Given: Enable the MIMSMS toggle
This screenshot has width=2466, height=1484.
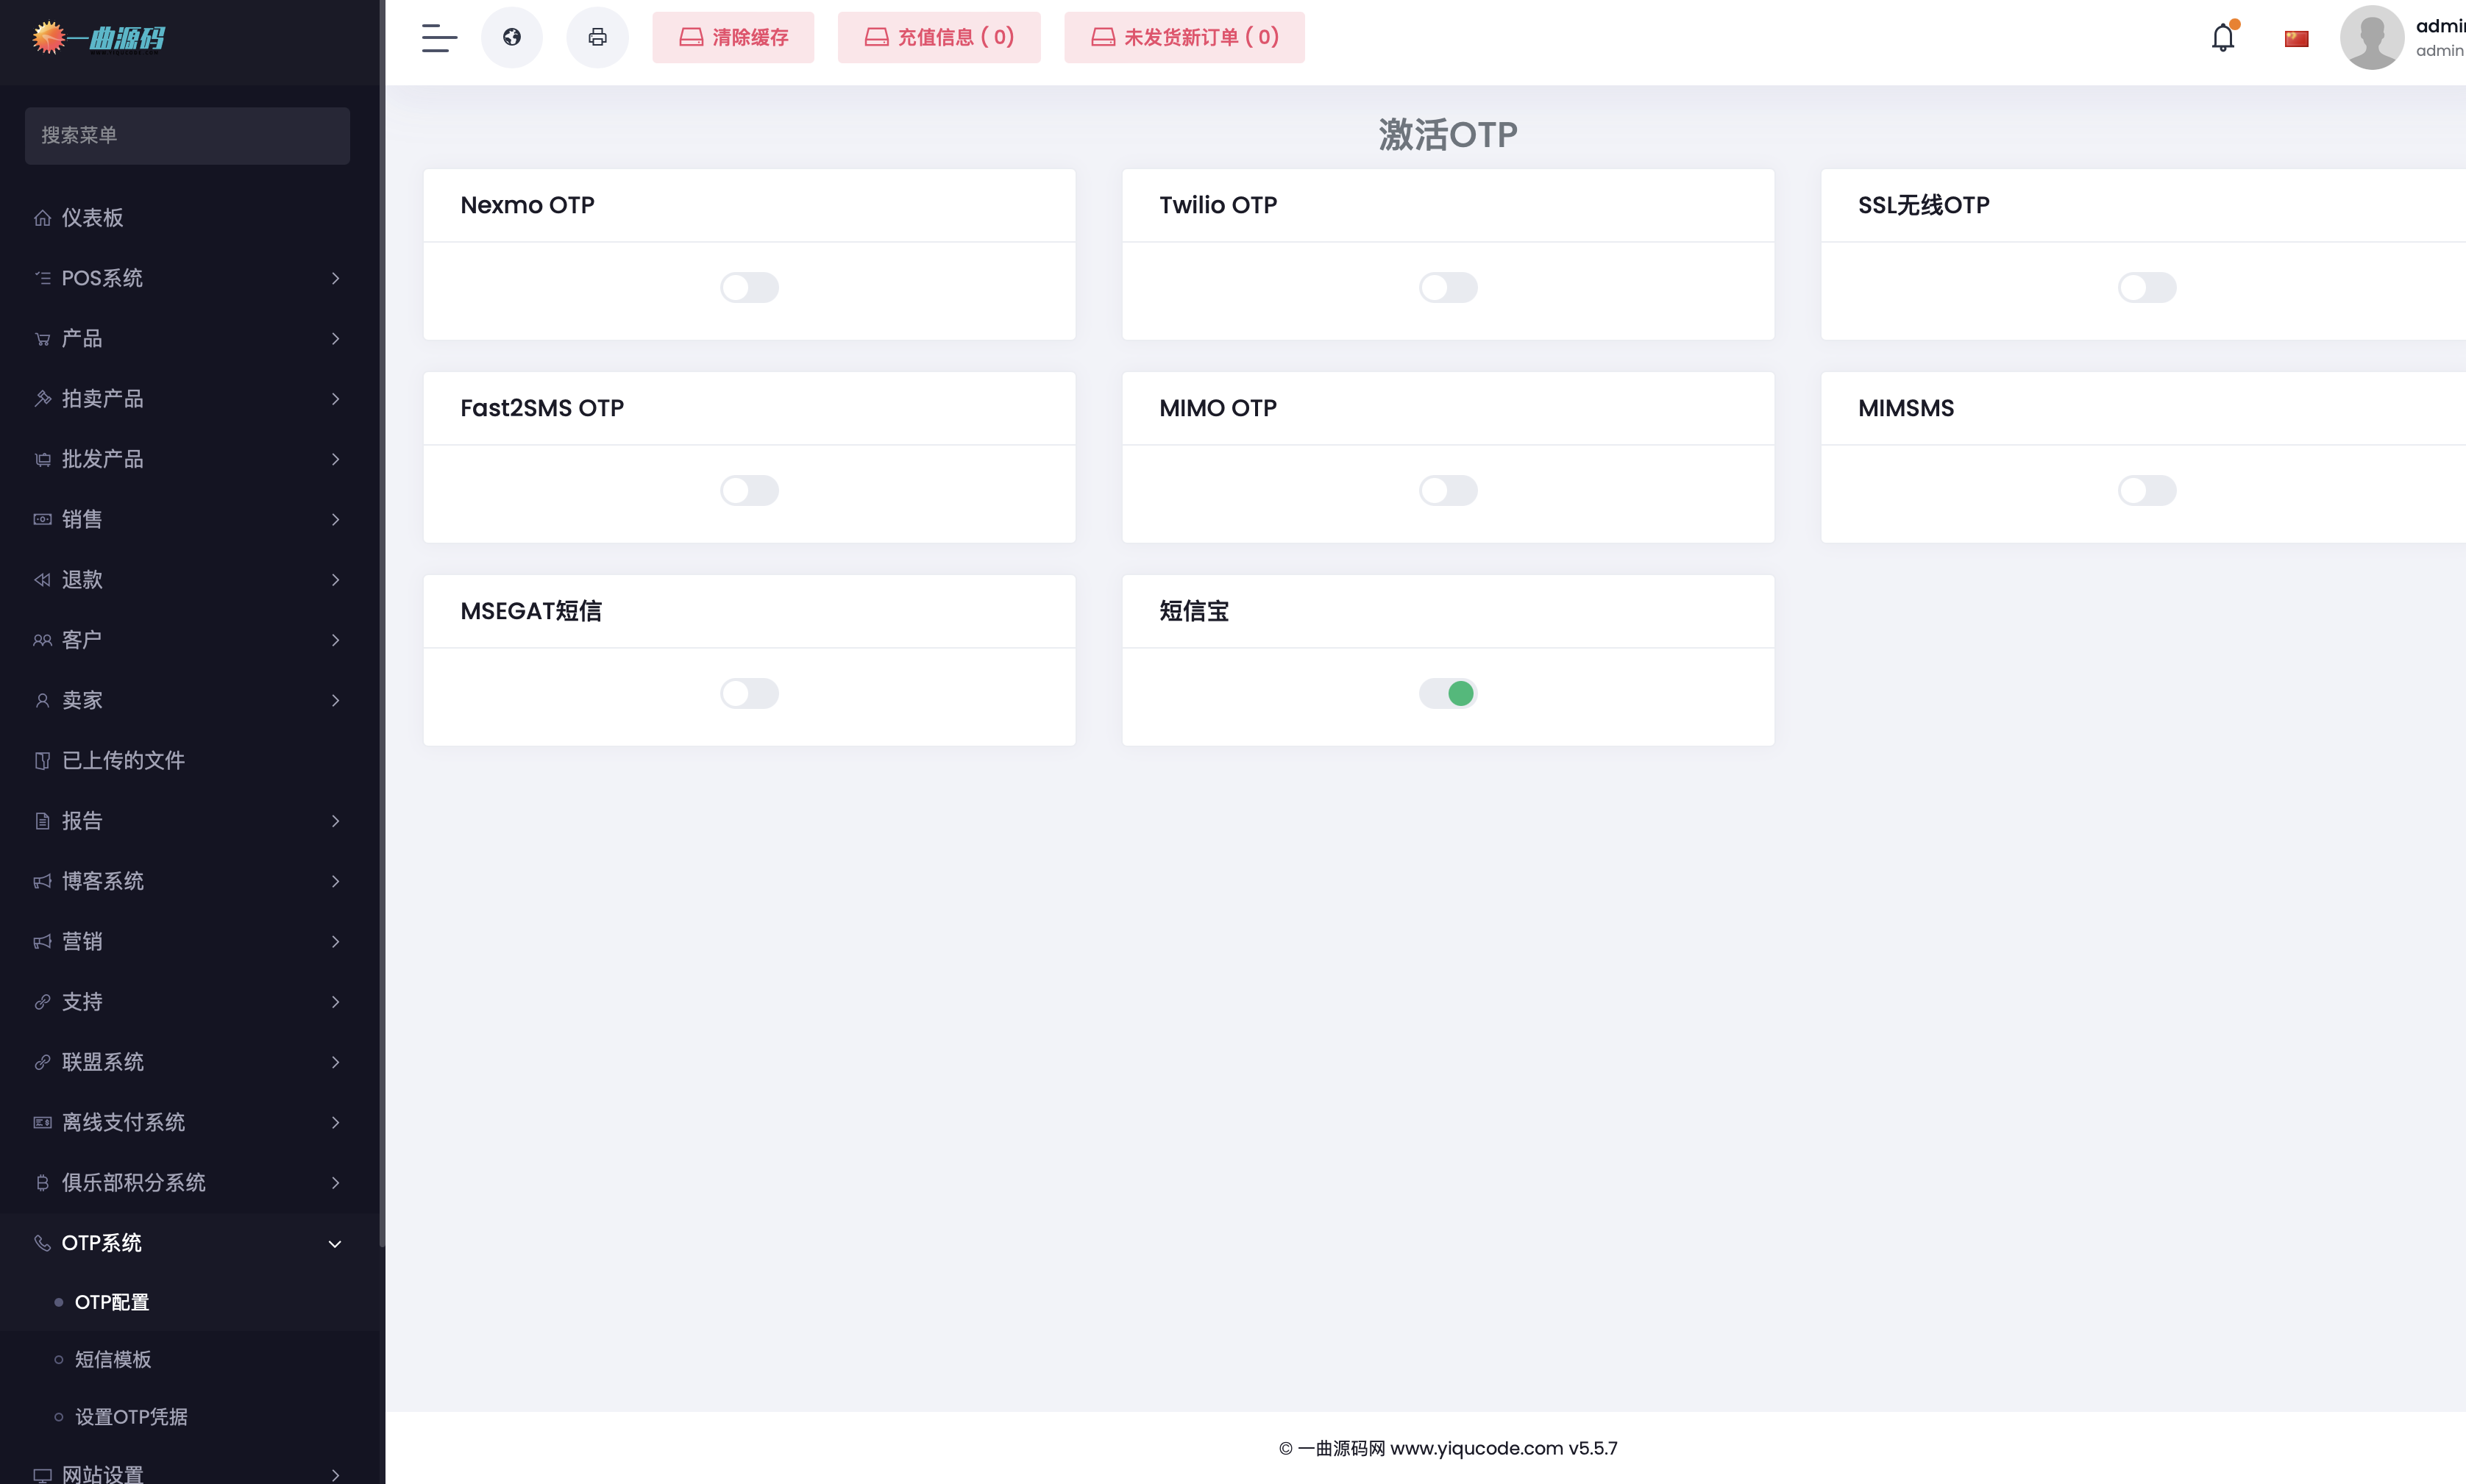Looking at the screenshot, I should coord(2147,490).
